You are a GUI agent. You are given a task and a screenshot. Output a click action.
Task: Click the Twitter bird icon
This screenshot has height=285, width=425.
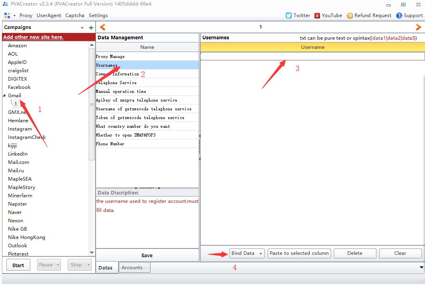click(x=289, y=15)
